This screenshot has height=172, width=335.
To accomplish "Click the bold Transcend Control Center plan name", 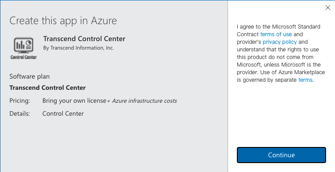I will pos(47,88).
